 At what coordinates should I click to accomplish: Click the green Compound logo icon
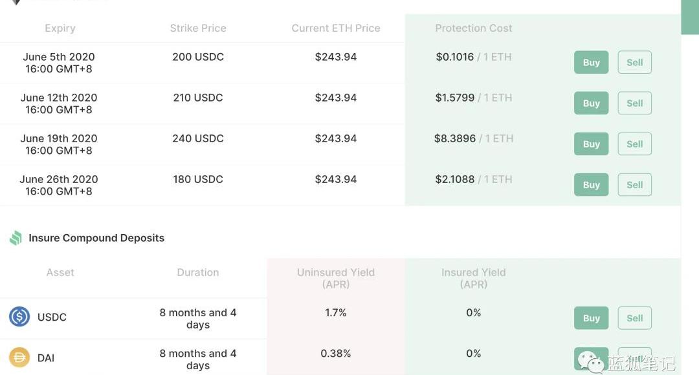(16, 238)
